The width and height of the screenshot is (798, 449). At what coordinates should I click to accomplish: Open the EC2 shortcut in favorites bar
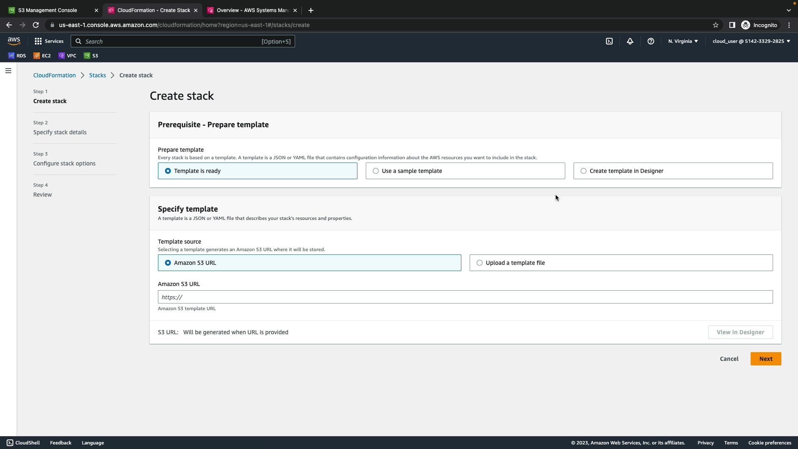point(42,56)
